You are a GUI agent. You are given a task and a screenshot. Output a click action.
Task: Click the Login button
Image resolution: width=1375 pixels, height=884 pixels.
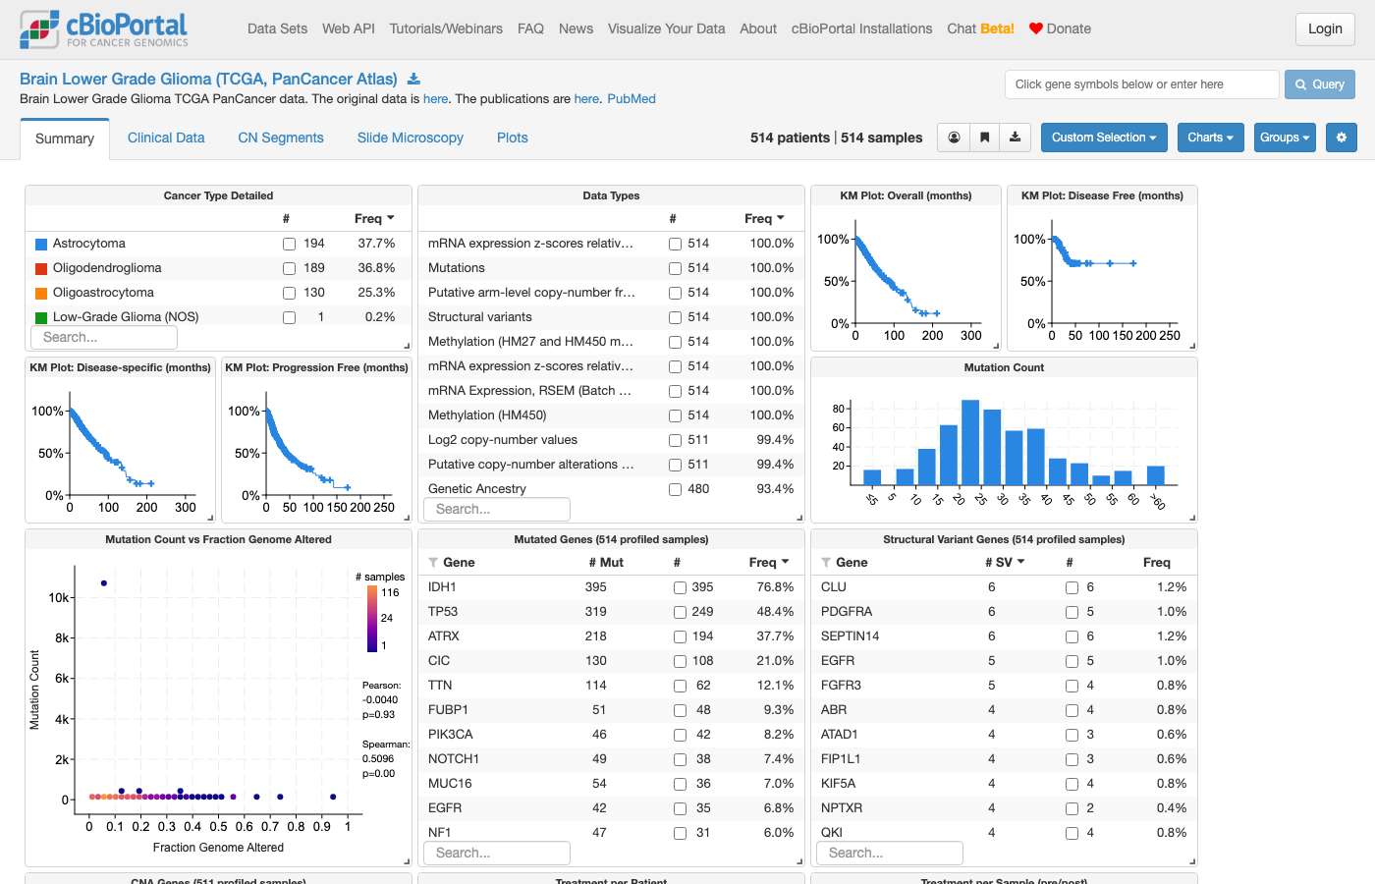pos(1325,28)
